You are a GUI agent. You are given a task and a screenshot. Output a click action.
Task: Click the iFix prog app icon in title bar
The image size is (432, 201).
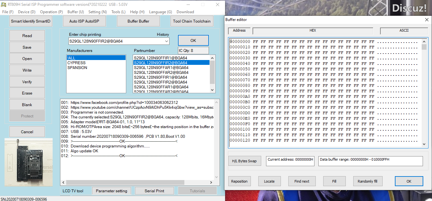coord(4,5)
